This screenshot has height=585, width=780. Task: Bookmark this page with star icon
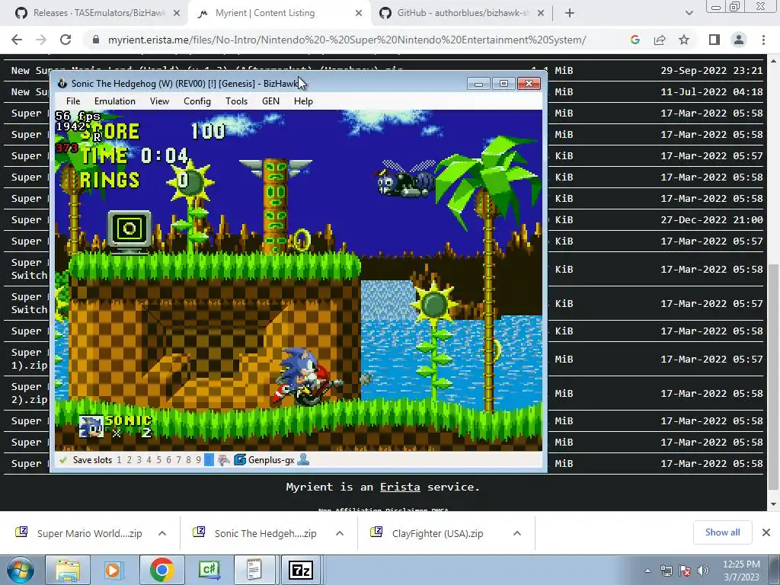tap(684, 40)
